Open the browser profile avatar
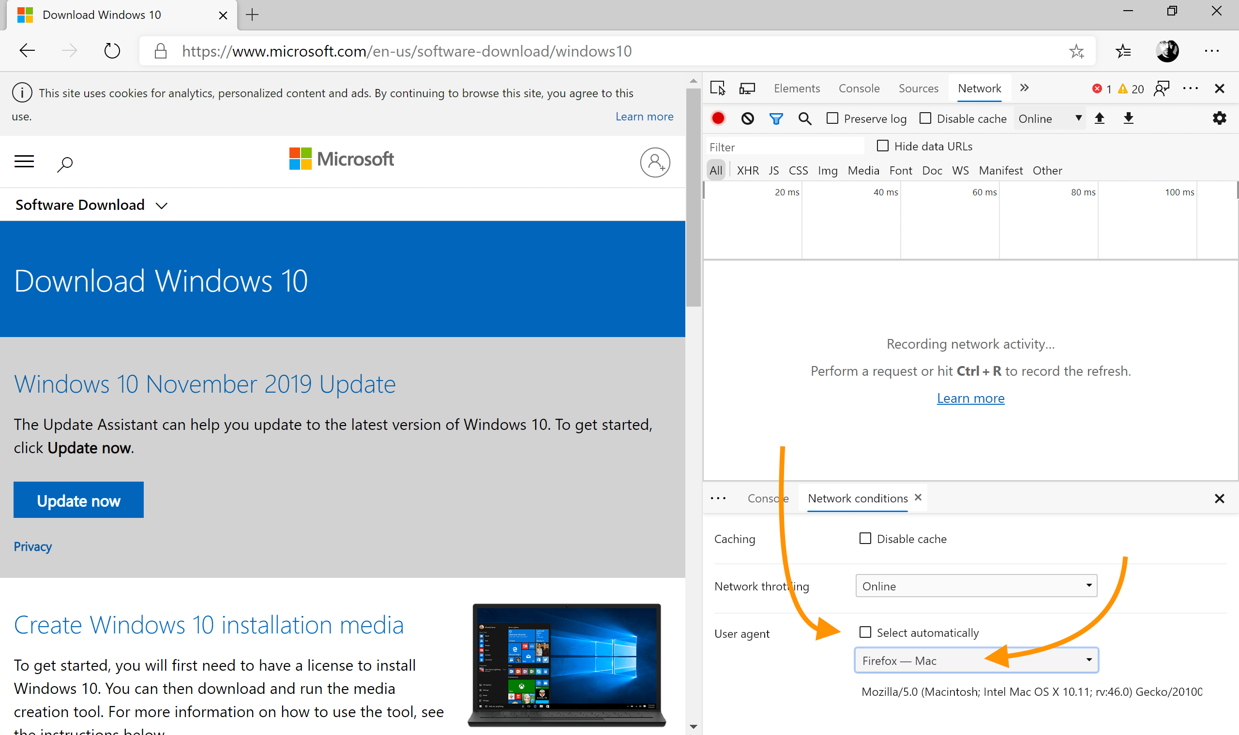1239x735 pixels. pyautogui.click(x=1168, y=50)
